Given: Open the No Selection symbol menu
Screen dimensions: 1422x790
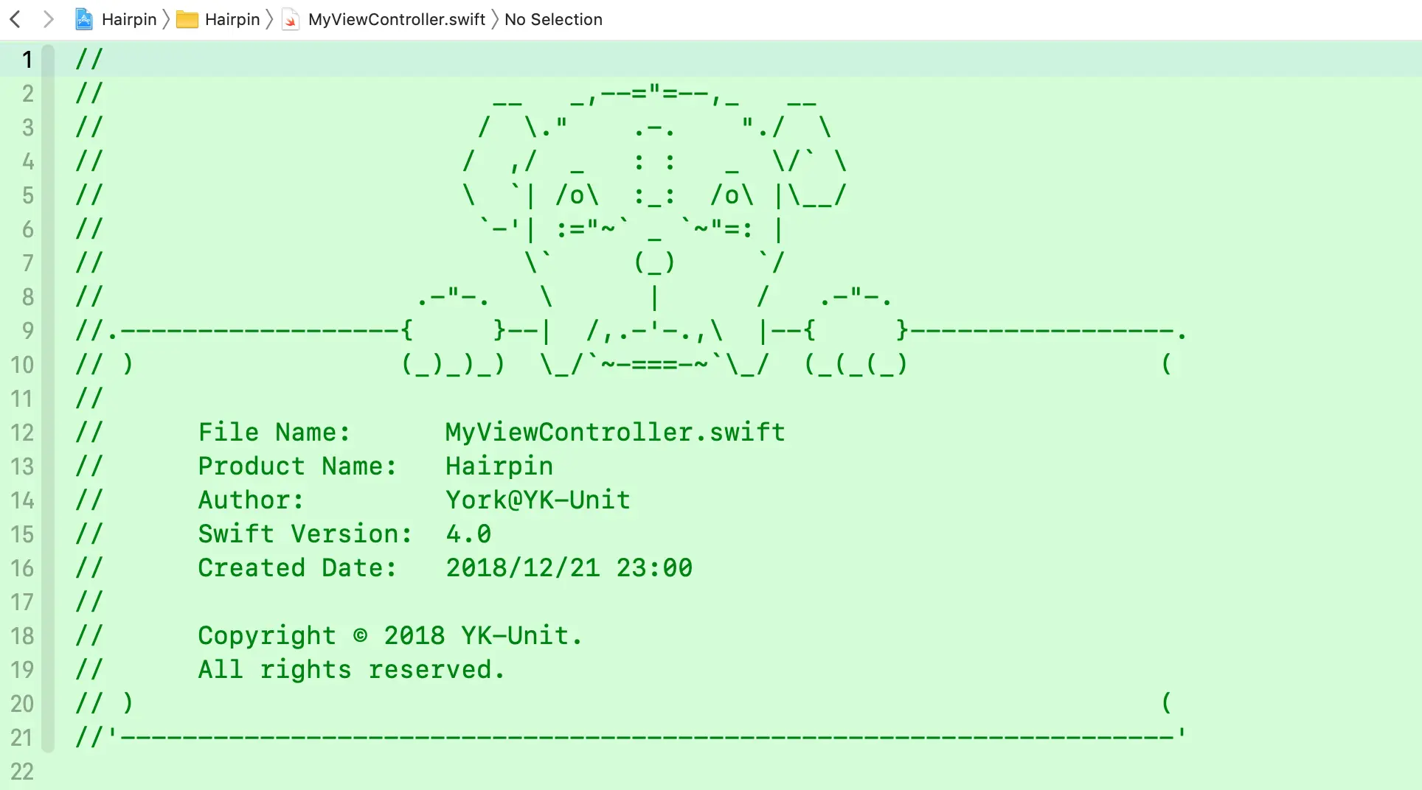Looking at the screenshot, I should coord(553,19).
